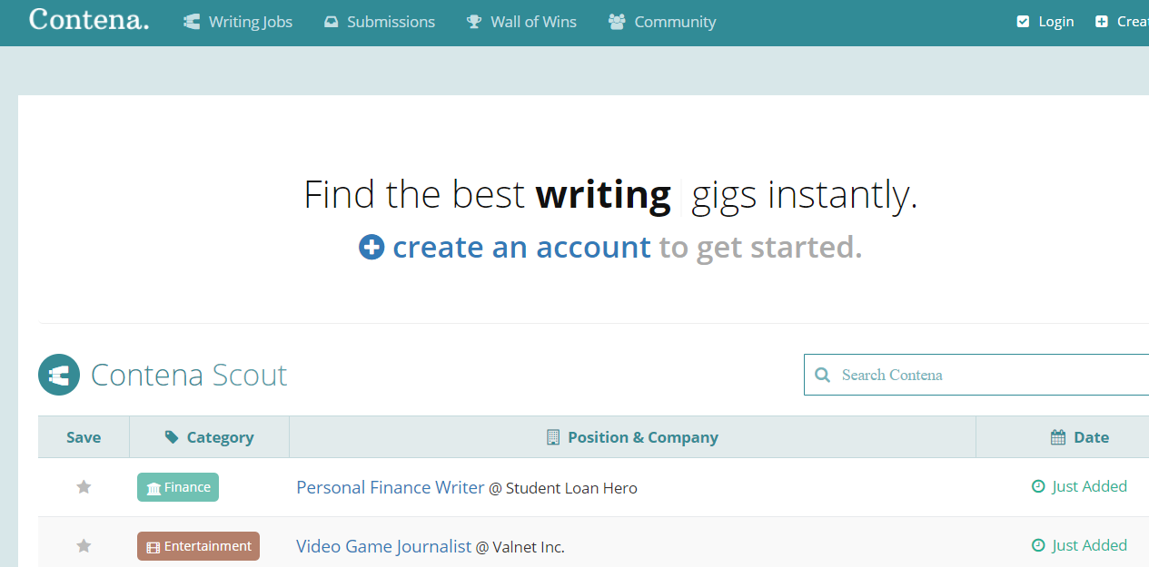Filter by the Finance category tag

click(x=178, y=487)
